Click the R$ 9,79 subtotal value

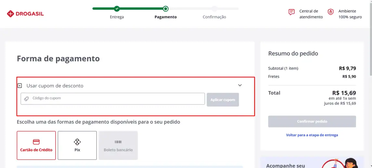coord(348,68)
